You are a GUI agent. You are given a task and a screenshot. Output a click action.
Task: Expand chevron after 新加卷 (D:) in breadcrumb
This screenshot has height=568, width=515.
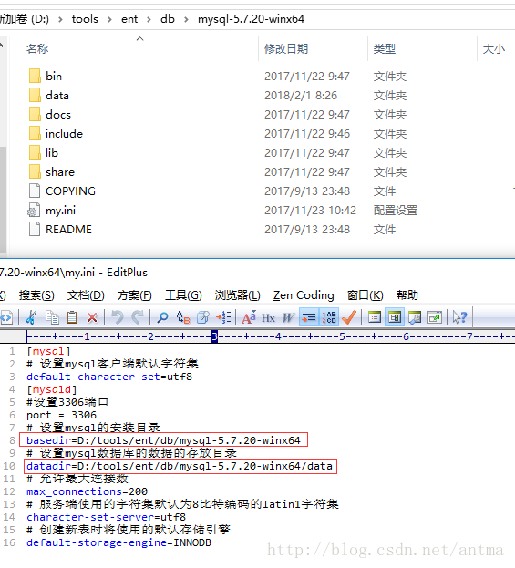coord(60,19)
